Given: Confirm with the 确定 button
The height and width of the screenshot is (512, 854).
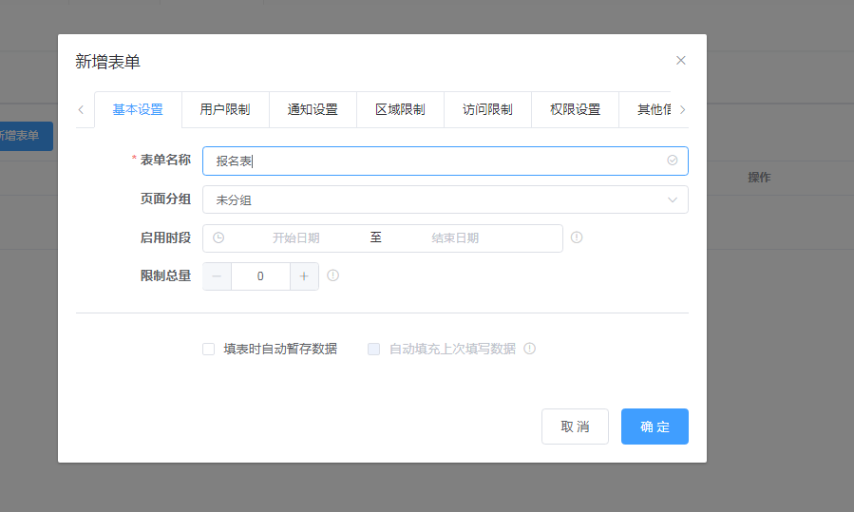Looking at the screenshot, I should 655,427.
